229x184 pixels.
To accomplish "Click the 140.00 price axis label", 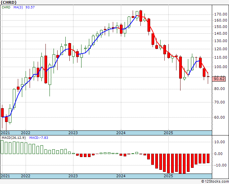I will (221, 33).
